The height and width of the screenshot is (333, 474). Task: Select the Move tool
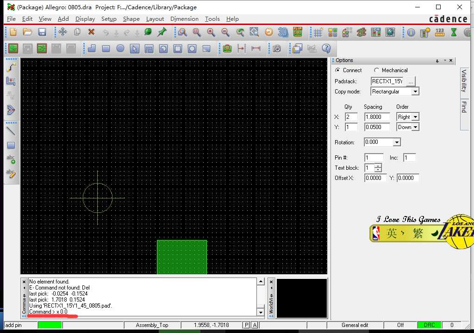[x=63, y=32]
